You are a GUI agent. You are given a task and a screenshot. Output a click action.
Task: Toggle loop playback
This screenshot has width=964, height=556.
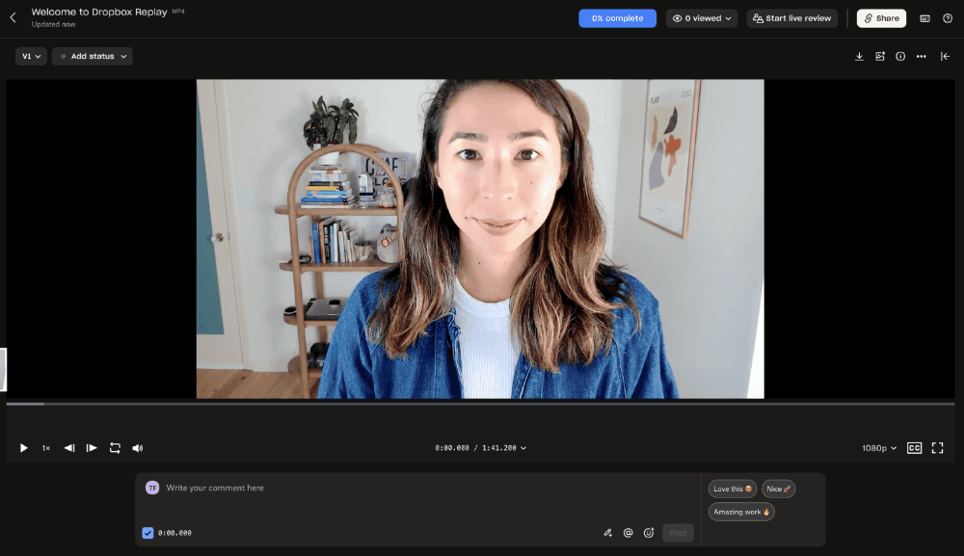pyautogui.click(x=115, y=448)
